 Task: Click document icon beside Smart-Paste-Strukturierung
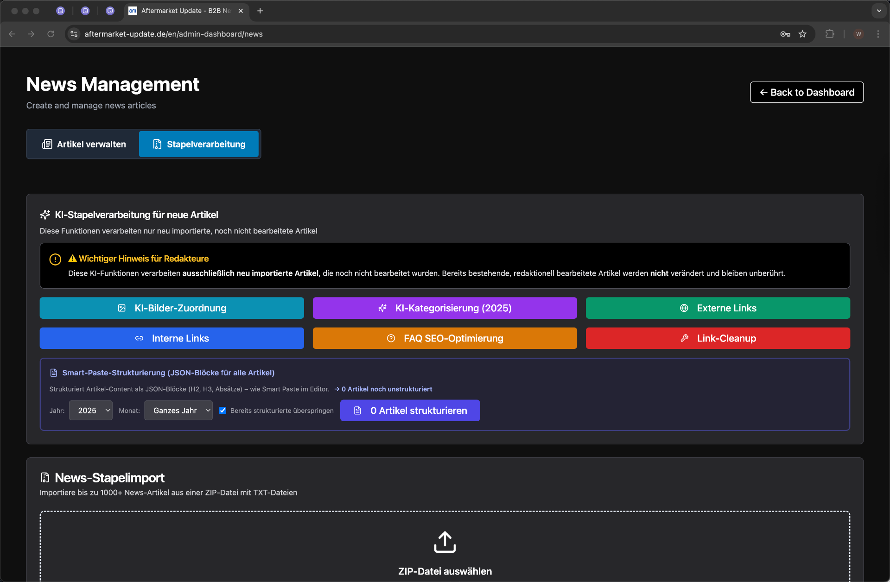pyautogui.click(x=54, y=373)
